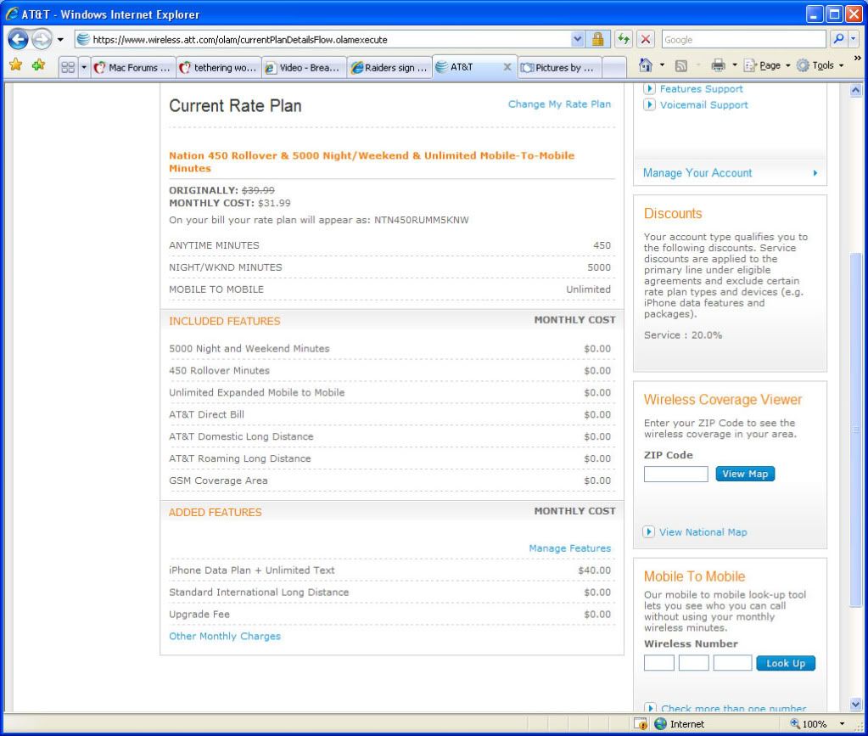Click the Change My Rate Plan link
Viewport: 868px width, 736px height.
pos(559,104)
